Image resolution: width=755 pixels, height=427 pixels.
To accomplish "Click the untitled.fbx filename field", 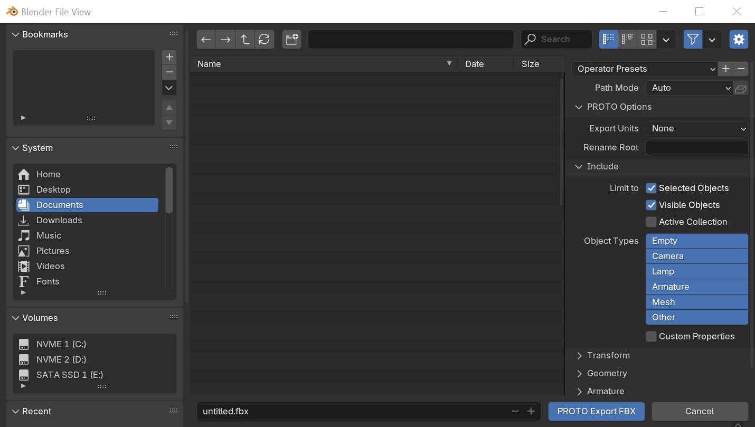I will pyautogui.click(x=348, y=412).
